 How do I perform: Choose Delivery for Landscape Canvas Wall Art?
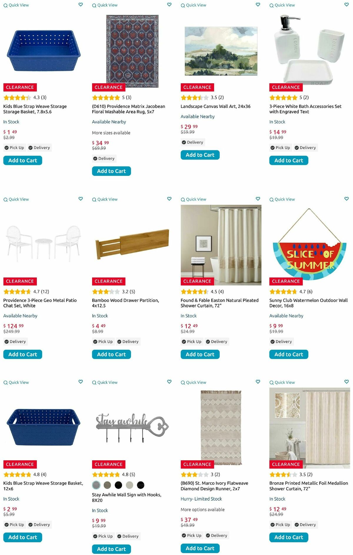point(192,142)
